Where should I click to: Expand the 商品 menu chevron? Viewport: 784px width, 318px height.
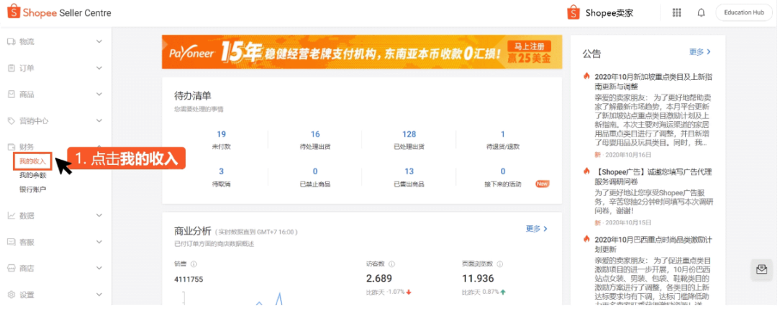coord(99,94)
